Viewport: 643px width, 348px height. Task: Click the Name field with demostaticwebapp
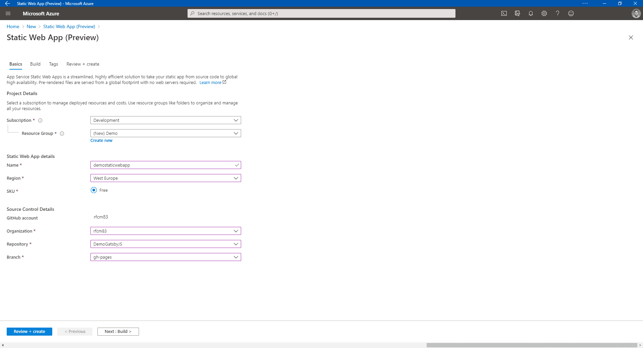165,165
